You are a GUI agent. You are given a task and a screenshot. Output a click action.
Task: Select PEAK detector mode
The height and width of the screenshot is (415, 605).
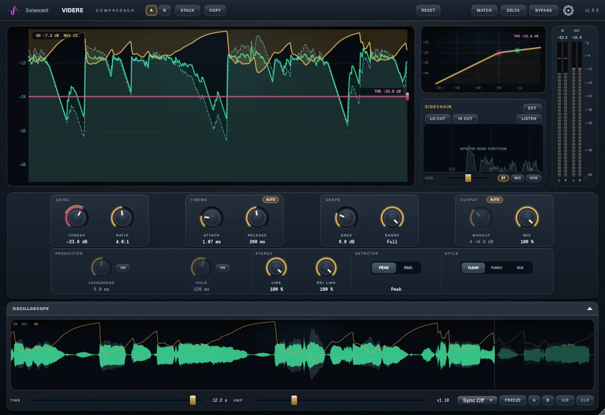coord(384,268)
